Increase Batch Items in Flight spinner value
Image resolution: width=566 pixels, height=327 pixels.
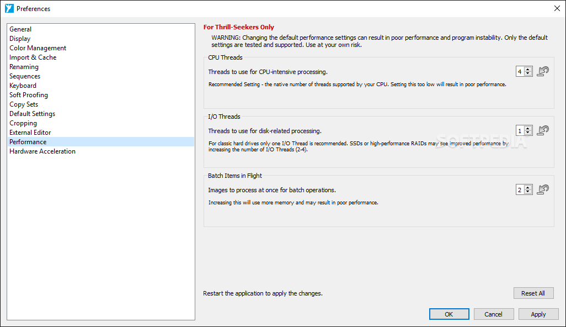(x=528, y=188)
